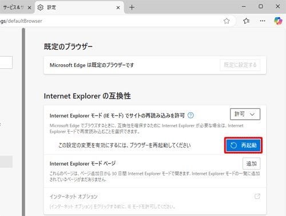Open the Favorites list icon
This screenshot has height=216, width=286.
coord(247,21)
